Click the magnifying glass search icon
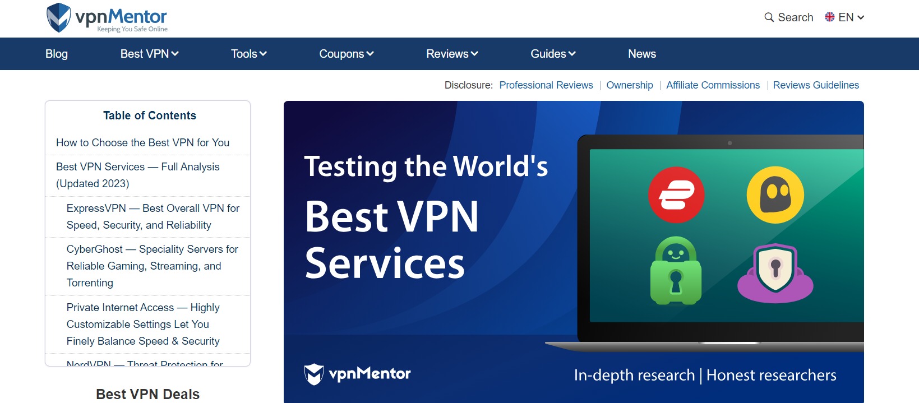This screenshot has width=919, height=403. 769,17
